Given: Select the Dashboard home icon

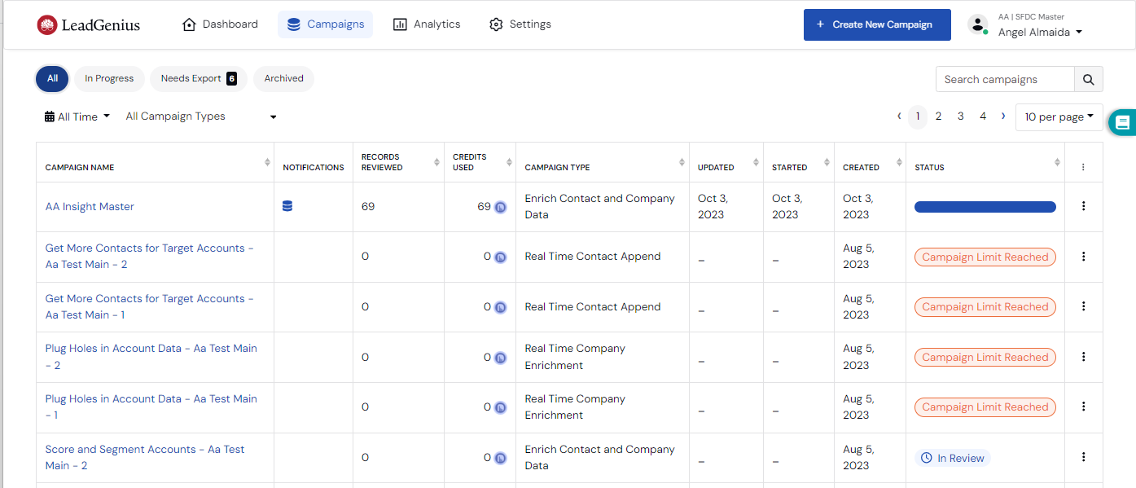Looking at the screenshot, I should (x=191, y=24).
